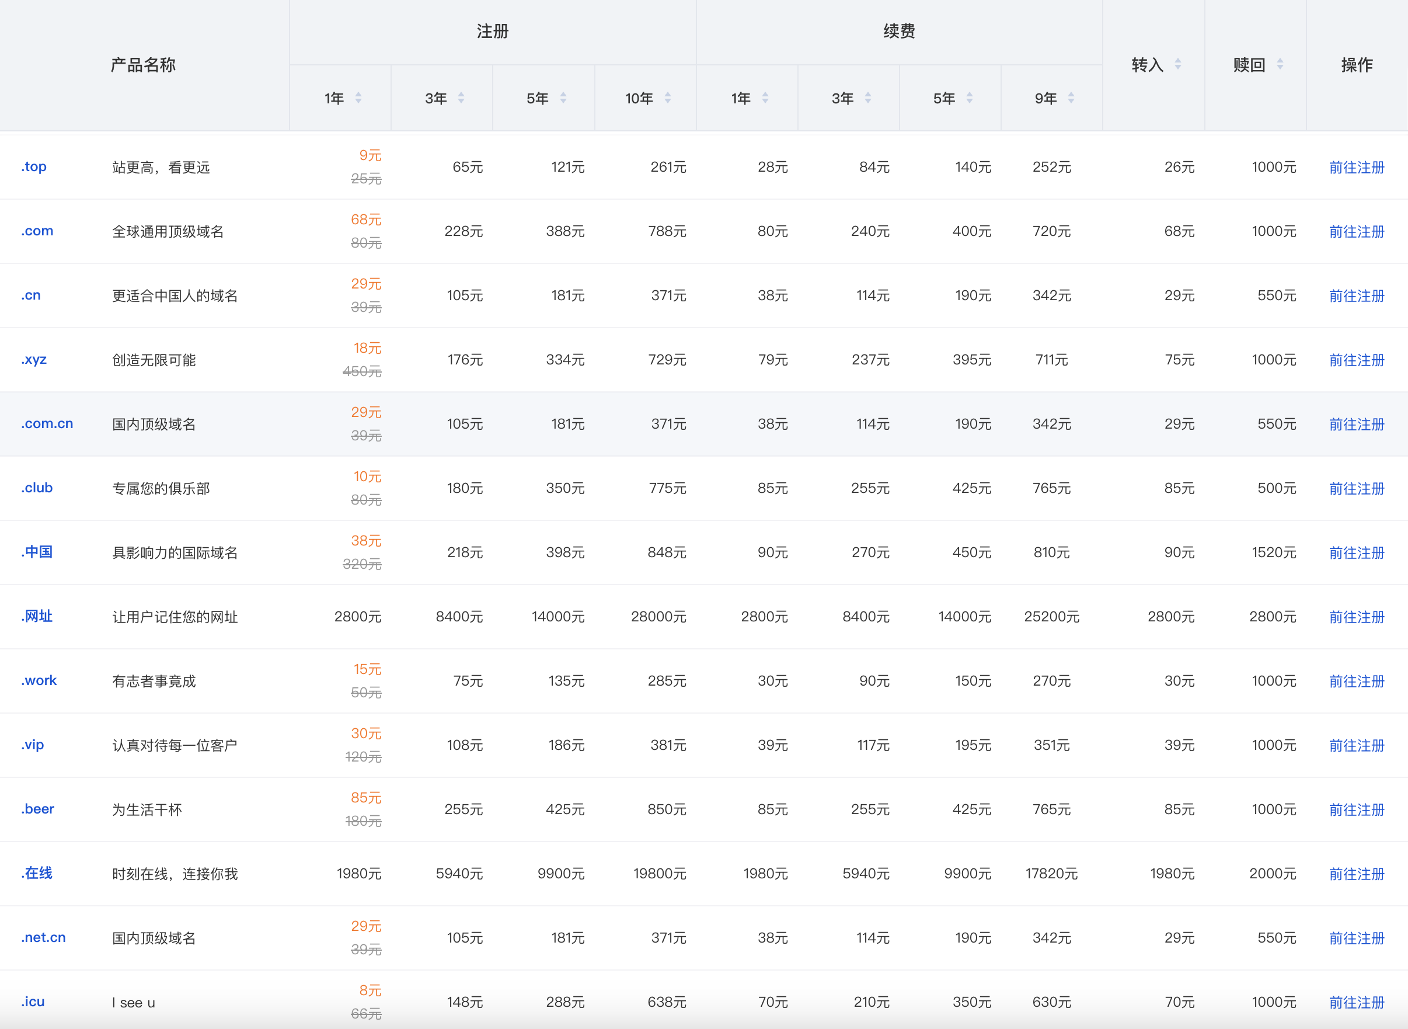Open the .com.cn domain link

click(47, 423)
